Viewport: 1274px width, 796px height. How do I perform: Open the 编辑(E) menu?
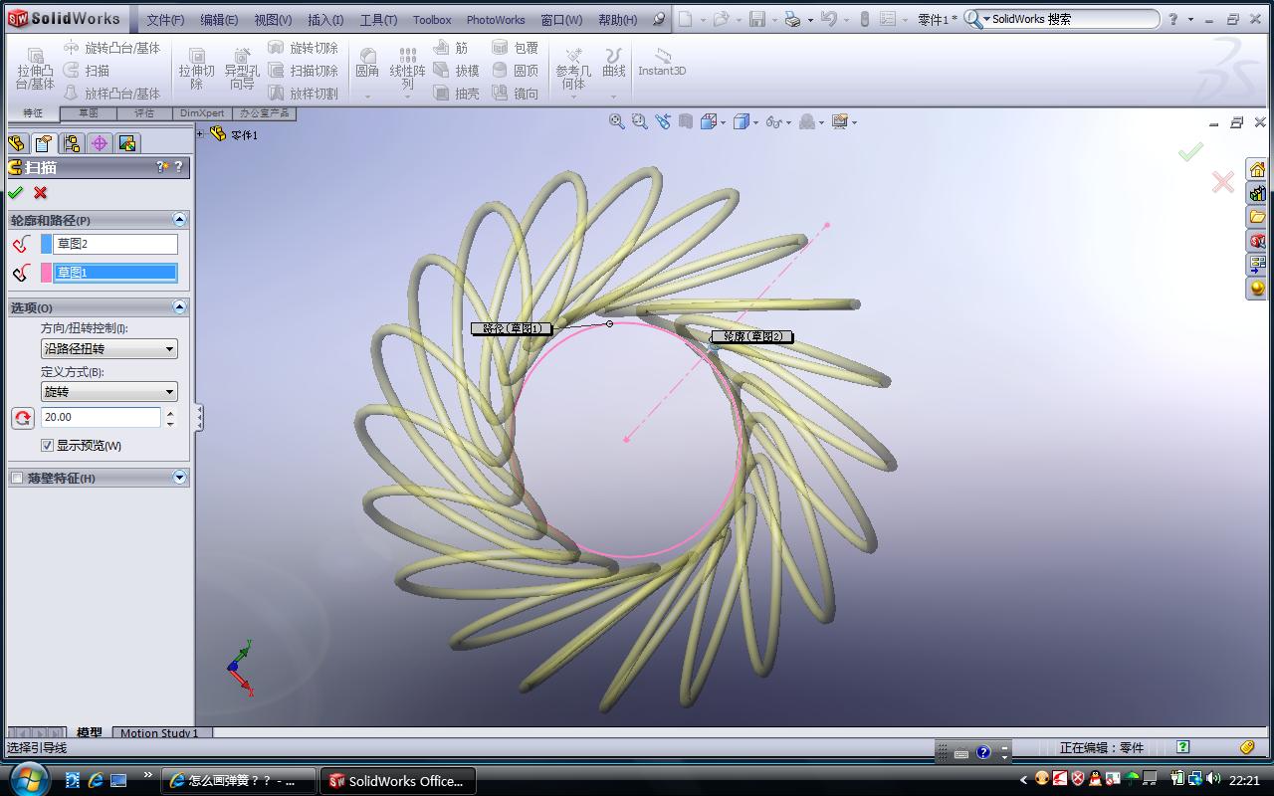[219, 20]
